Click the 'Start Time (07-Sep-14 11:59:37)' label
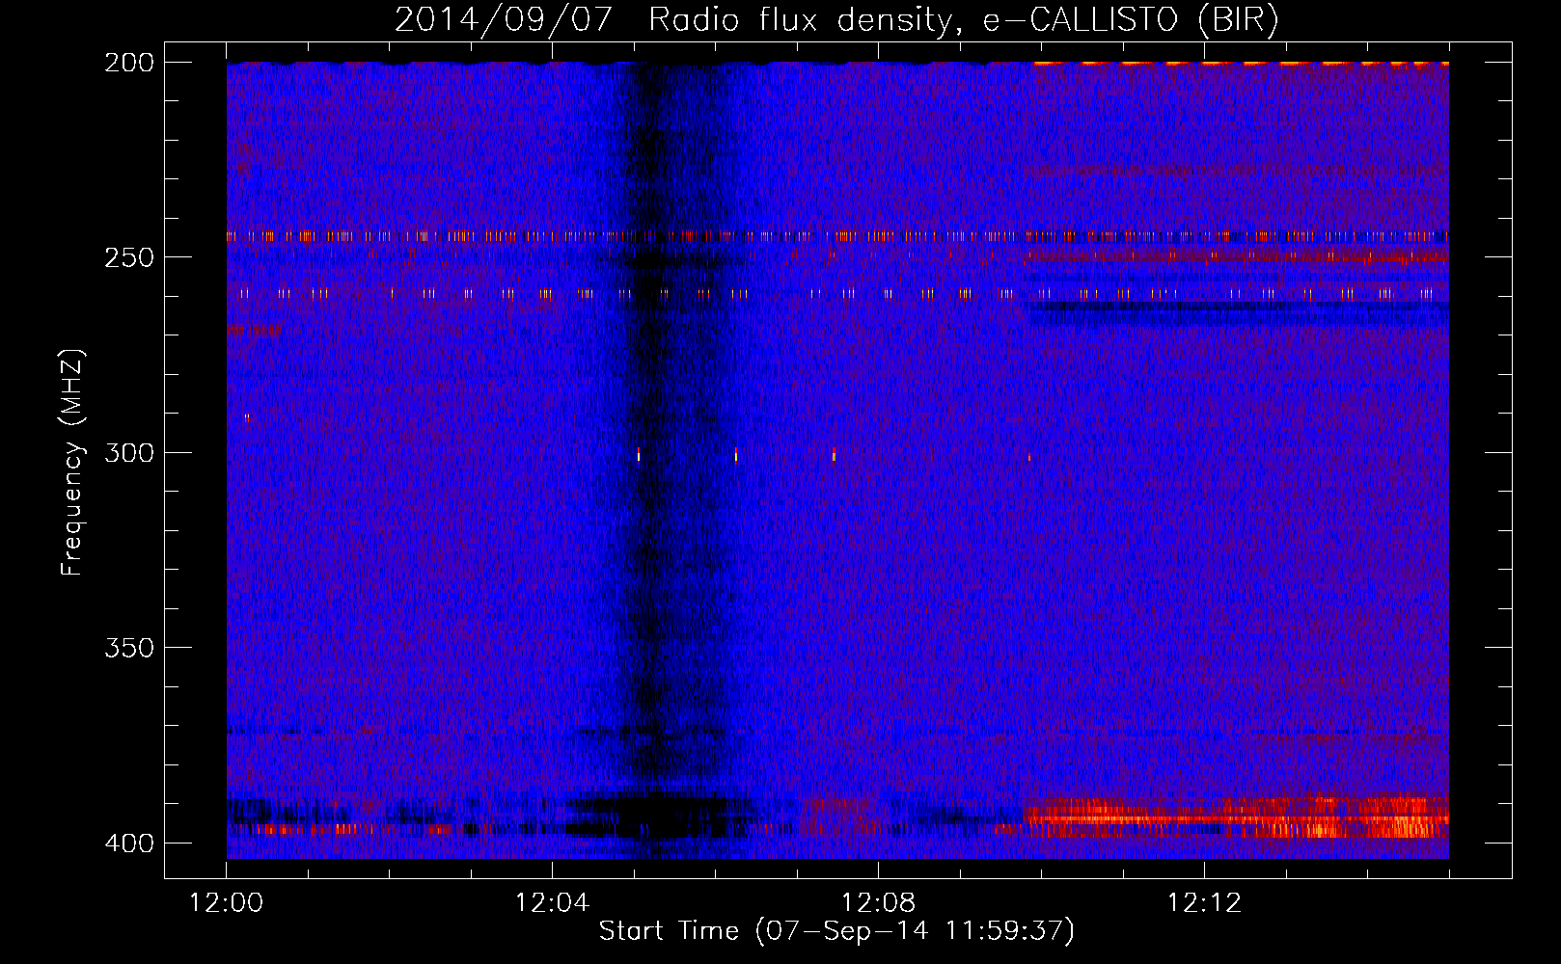Image resolution: width=1561 pixels, height=964 pixels. tap(836, 931)
